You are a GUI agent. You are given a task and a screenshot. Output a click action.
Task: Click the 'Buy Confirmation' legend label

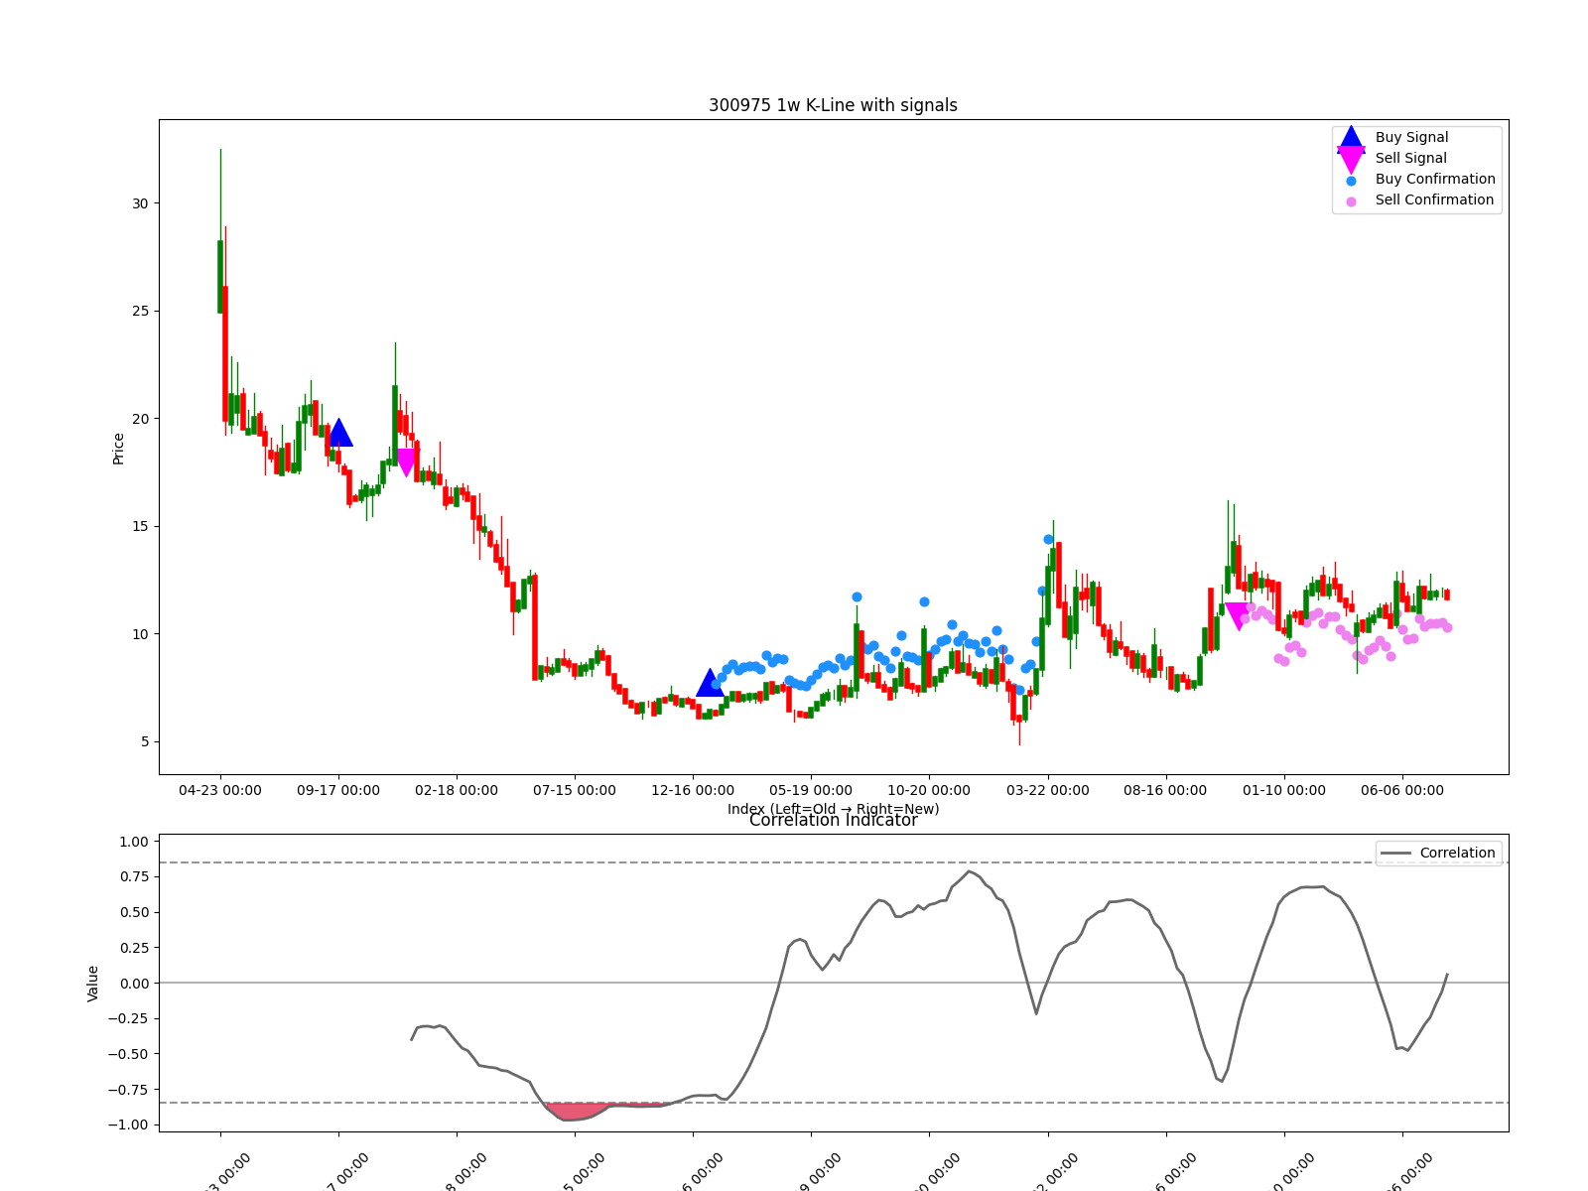[x=1435, y=180]
